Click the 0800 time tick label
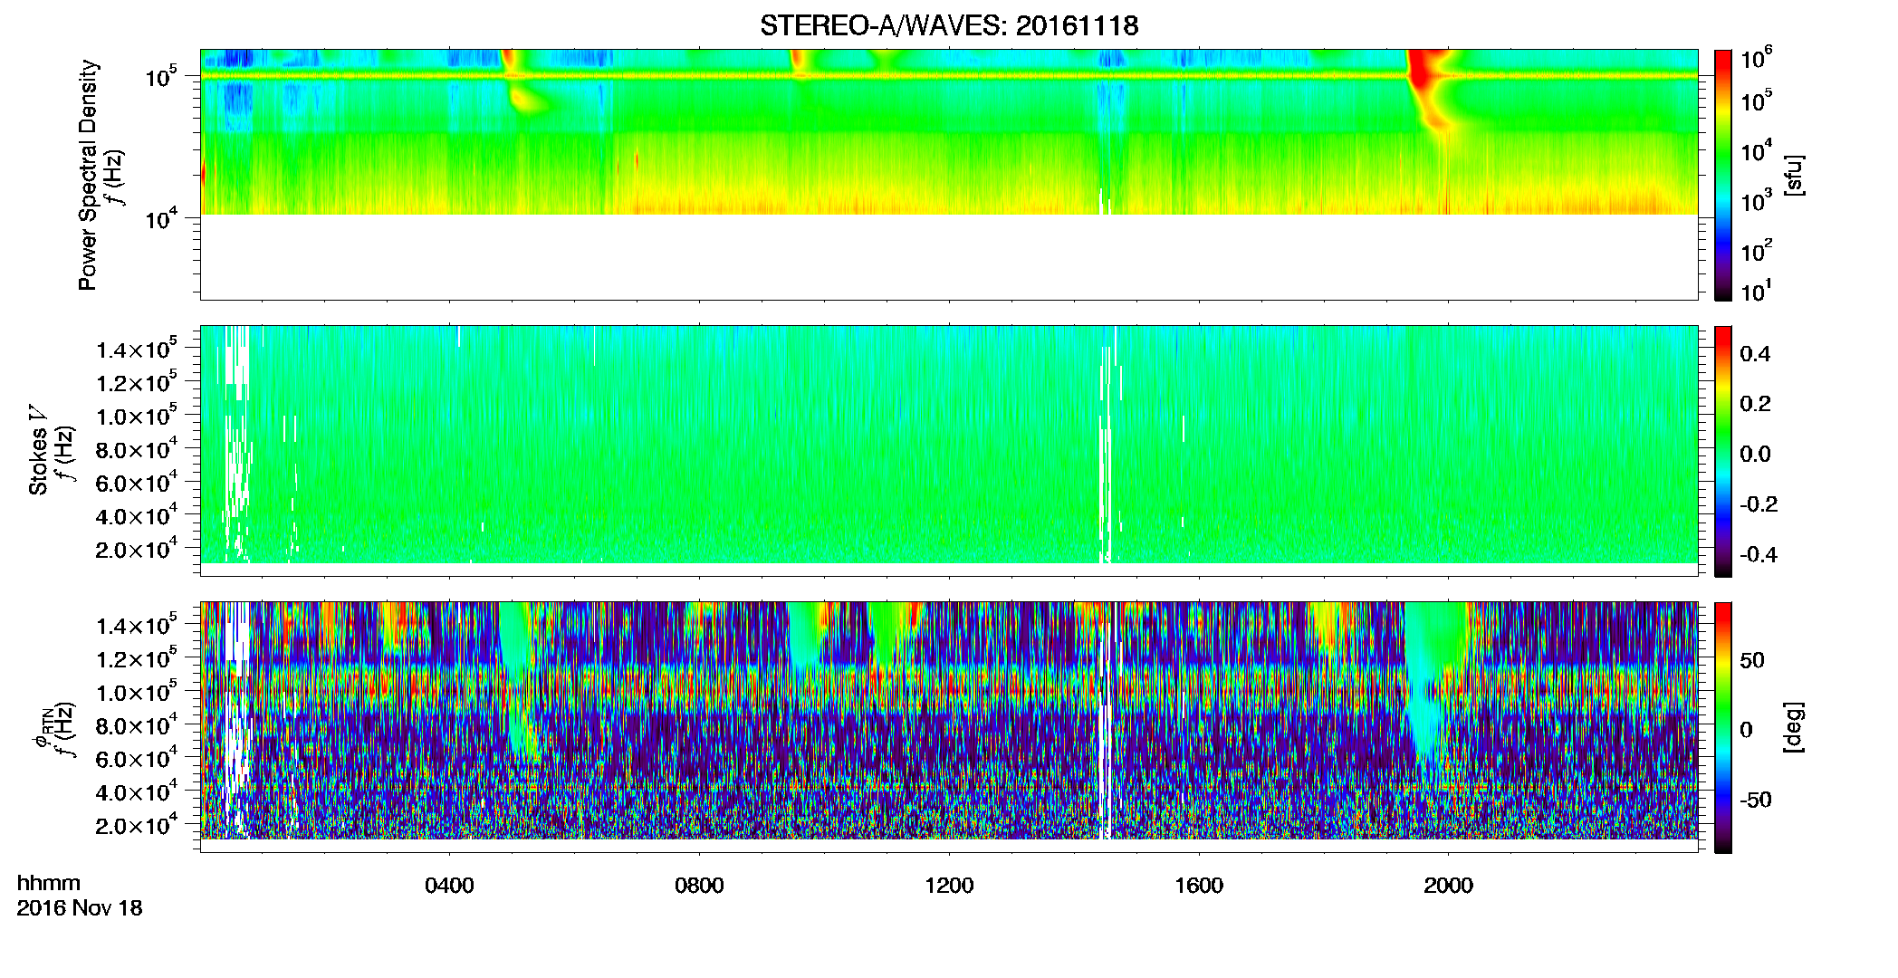1898x978 pixels. [699, 886]
